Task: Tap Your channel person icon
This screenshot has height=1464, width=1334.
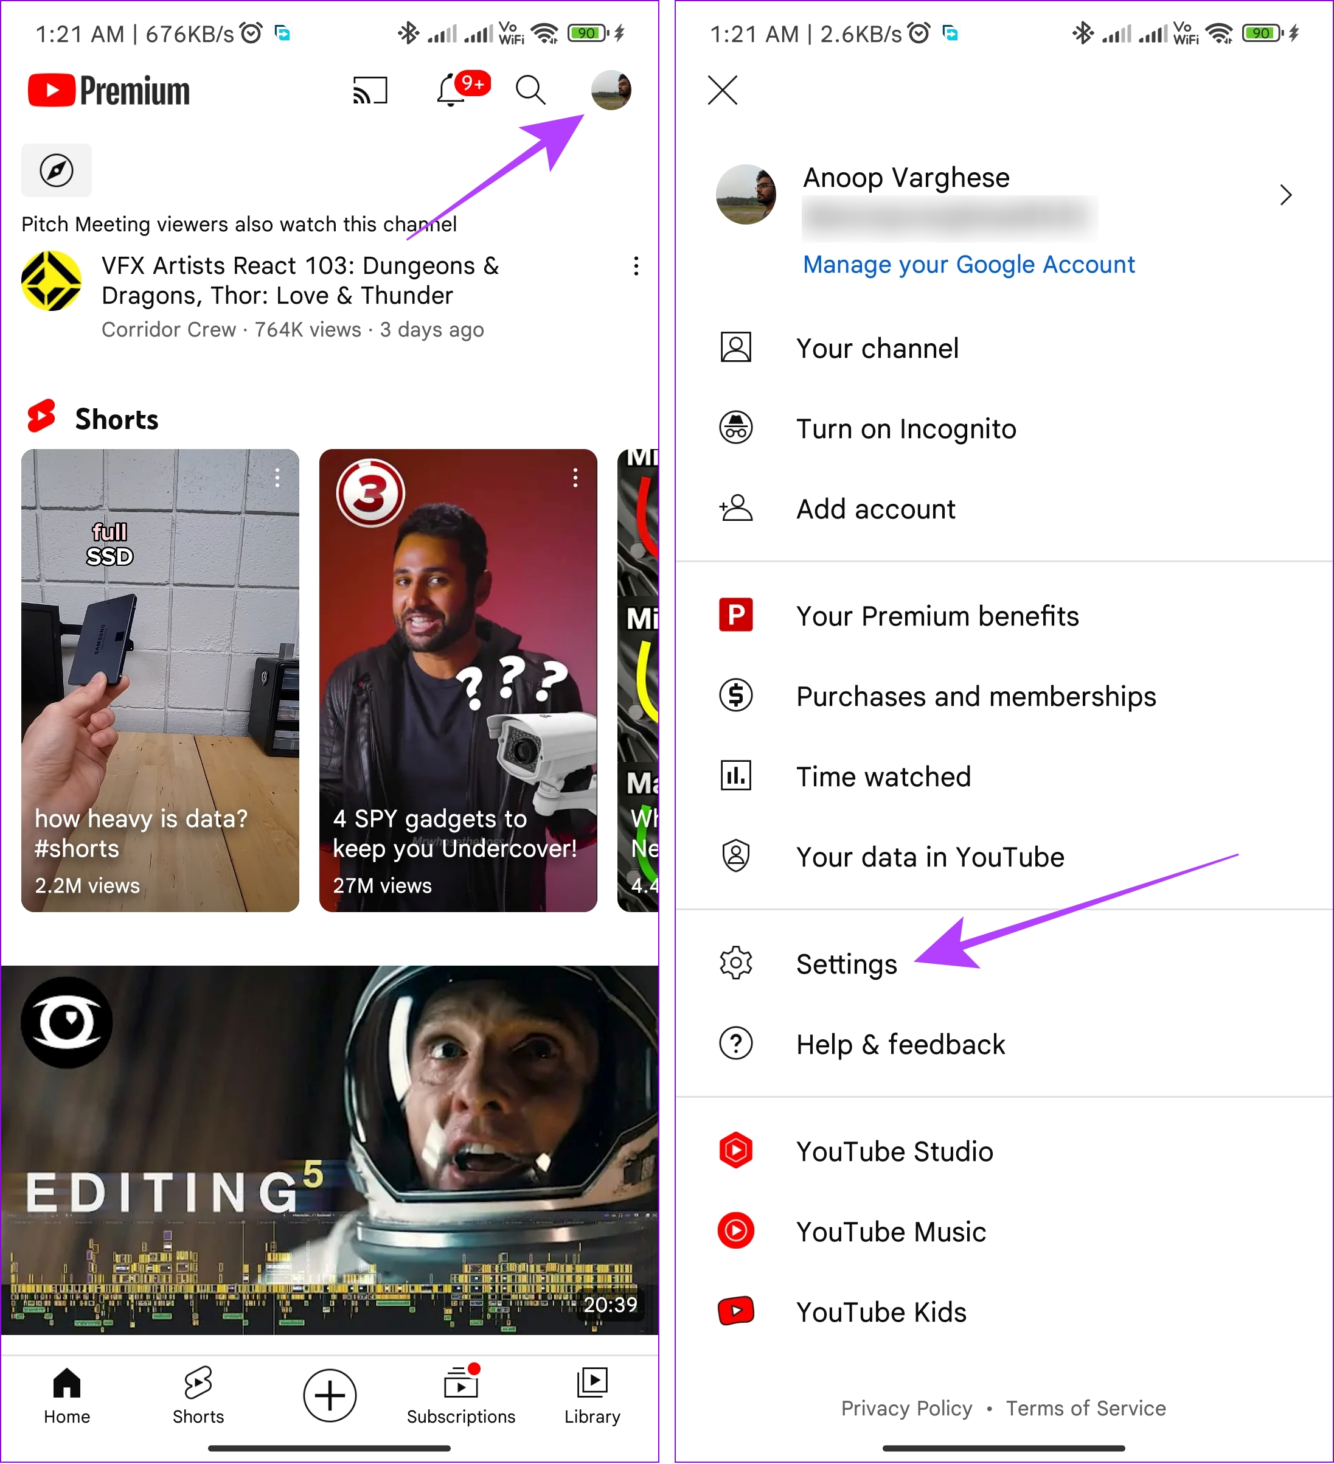Action: coord(736,348)
